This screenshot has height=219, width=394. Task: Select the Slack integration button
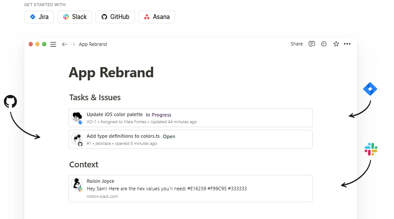75,17
